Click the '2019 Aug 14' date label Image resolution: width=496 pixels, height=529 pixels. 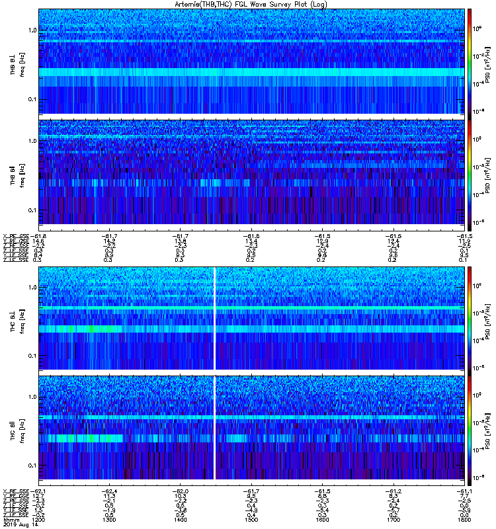21,524
